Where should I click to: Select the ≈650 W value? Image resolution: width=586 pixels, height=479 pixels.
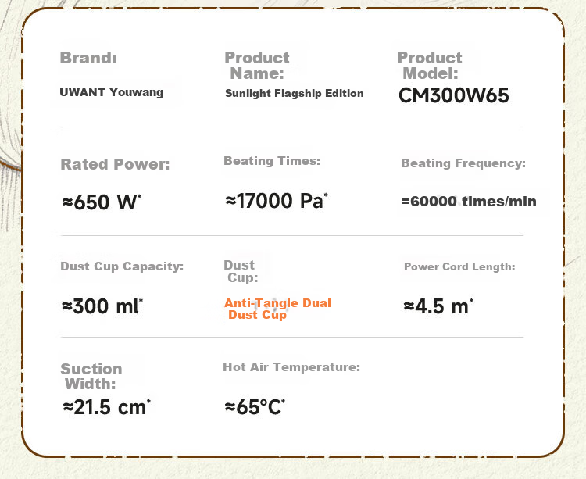[x=102, y=202]
